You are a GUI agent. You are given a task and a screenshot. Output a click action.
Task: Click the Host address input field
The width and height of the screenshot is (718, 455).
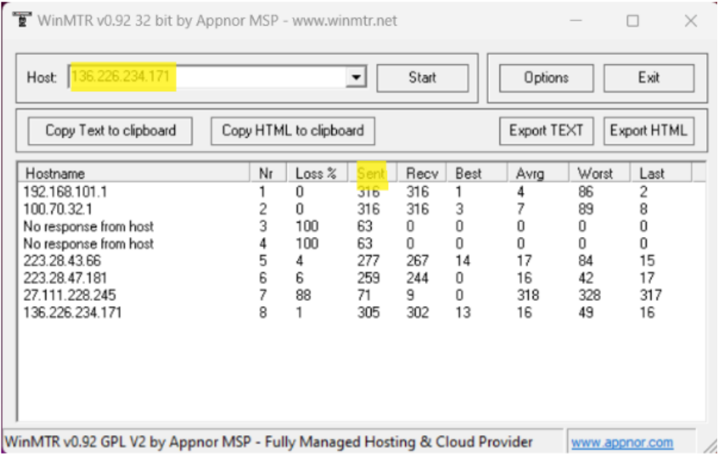click(x=205, y=77)
